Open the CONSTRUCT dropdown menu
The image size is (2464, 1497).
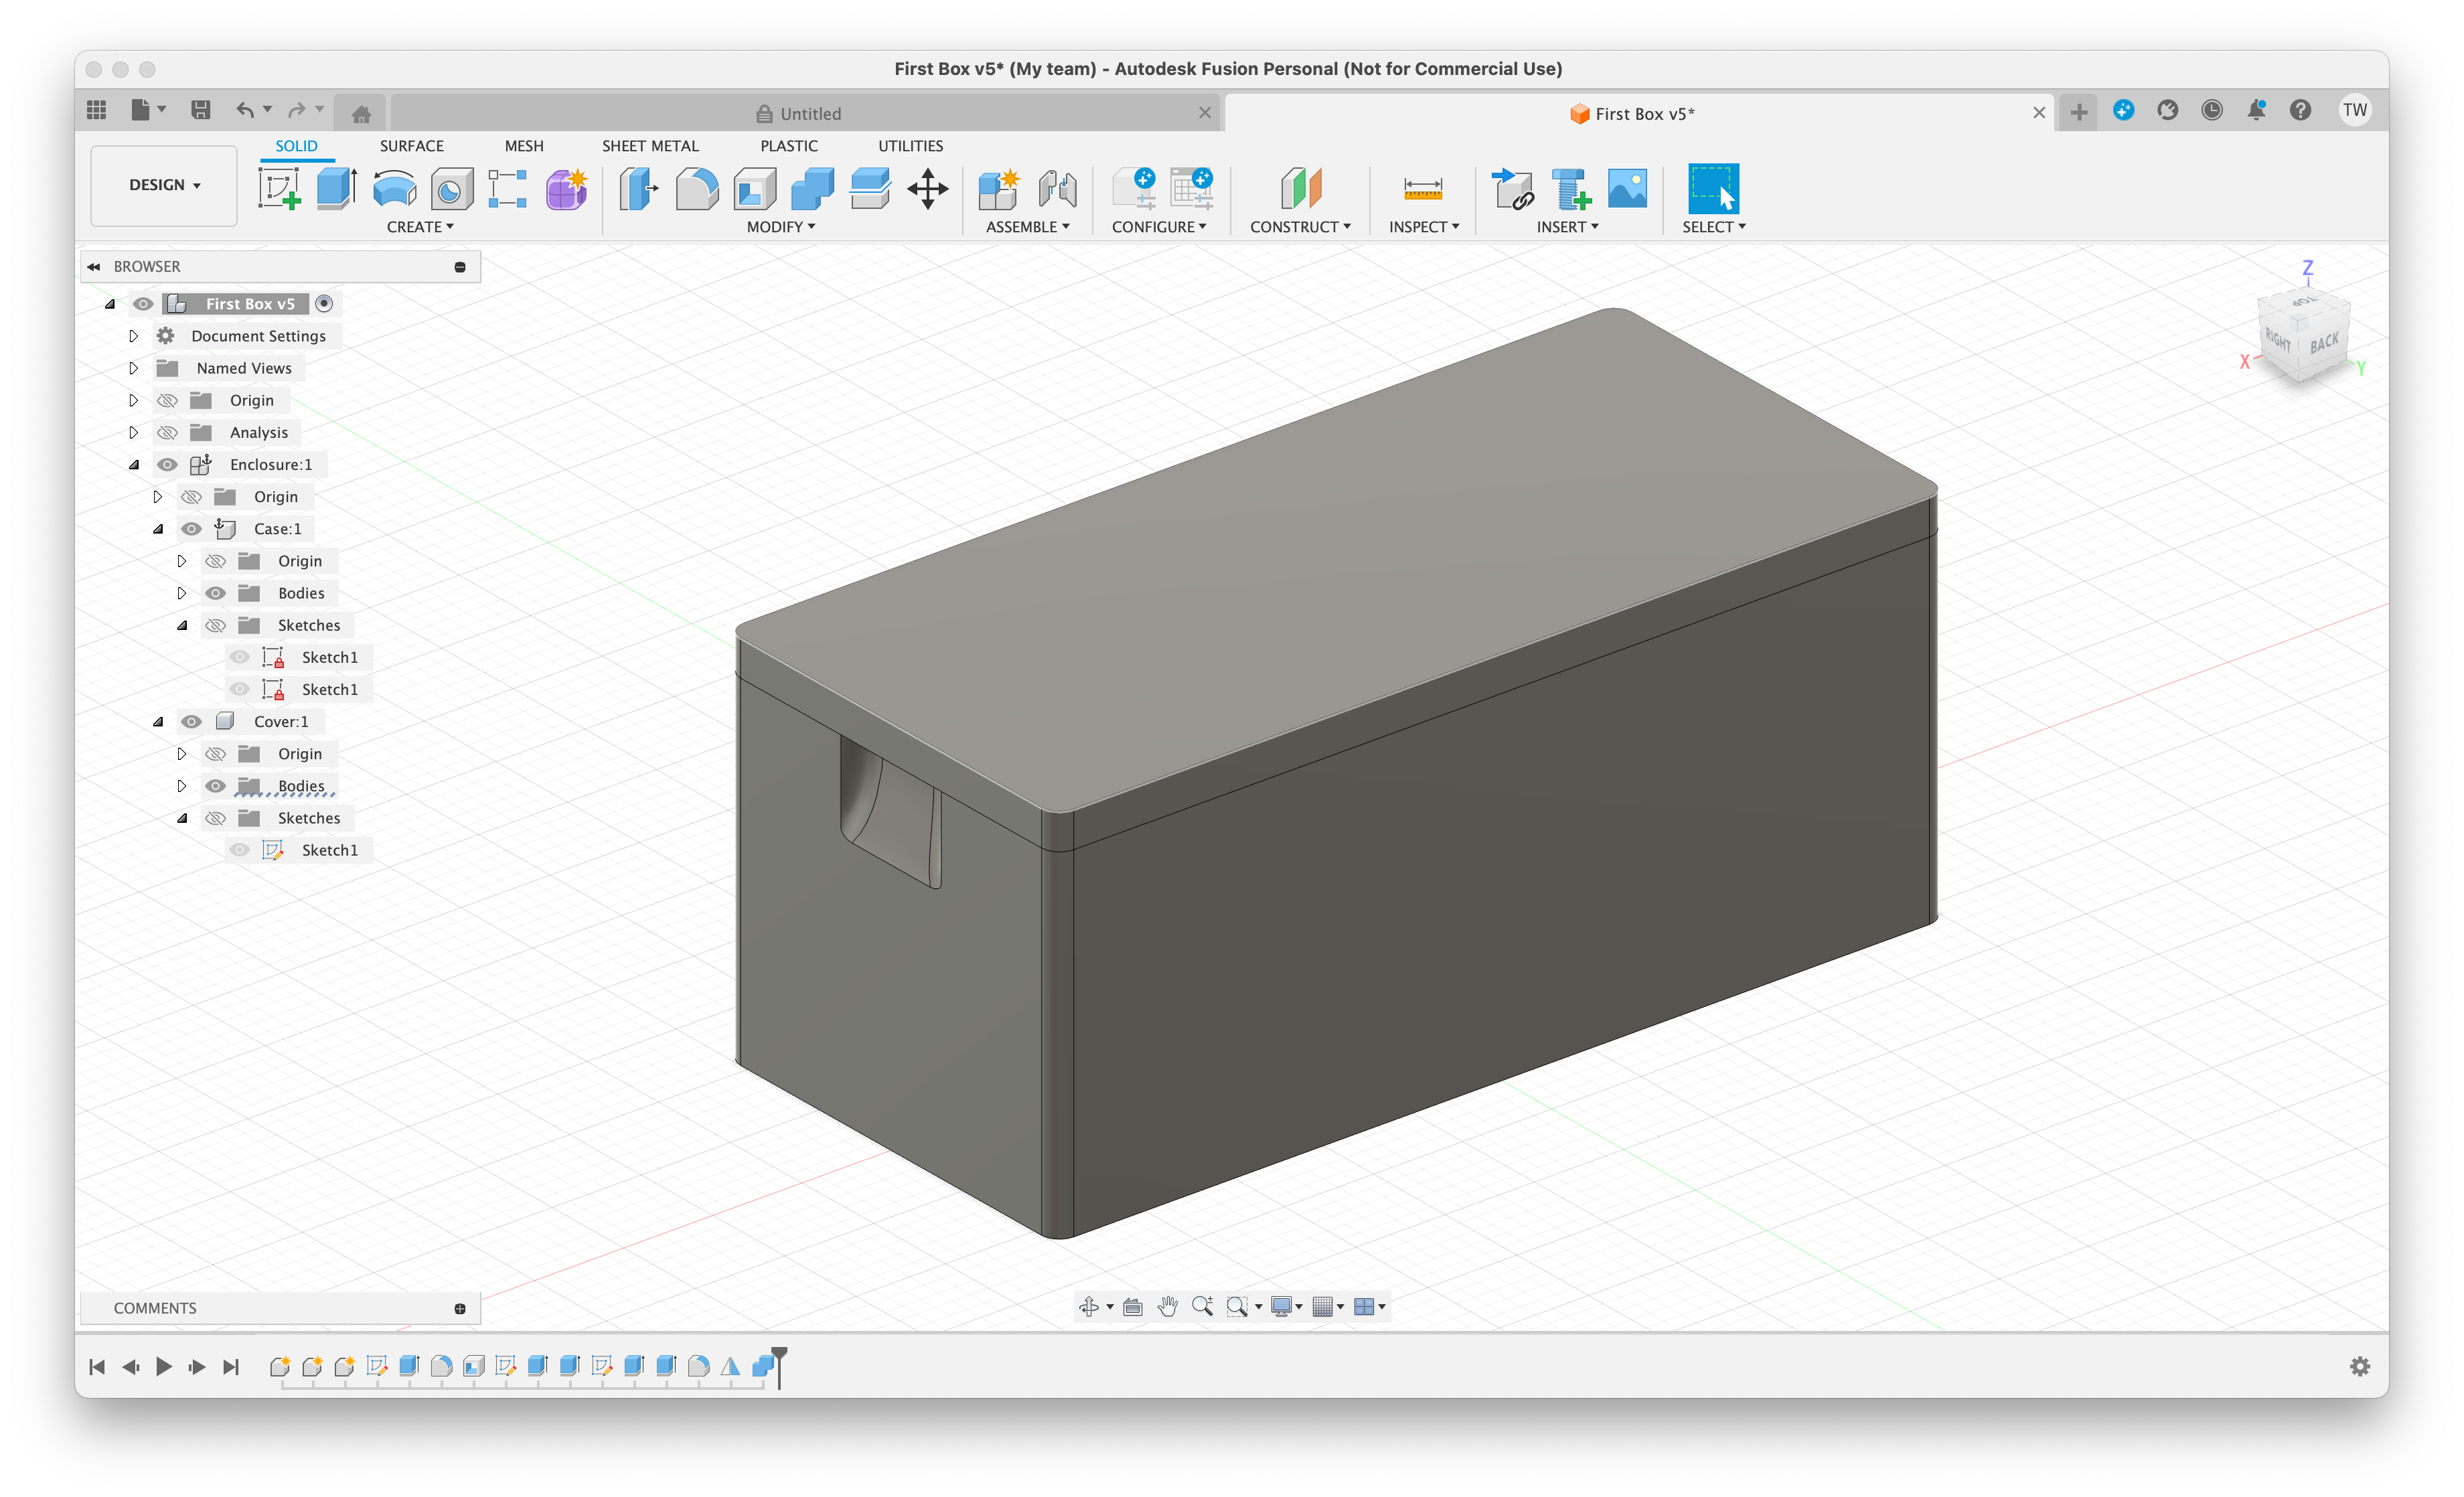pos(1300,227)
